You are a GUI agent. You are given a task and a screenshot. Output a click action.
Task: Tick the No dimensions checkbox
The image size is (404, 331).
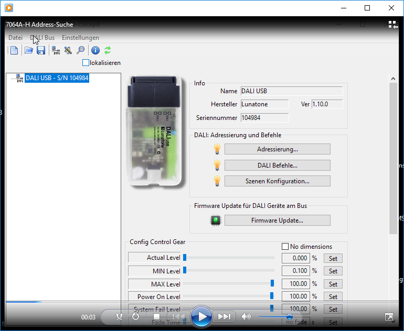(285, 246)
